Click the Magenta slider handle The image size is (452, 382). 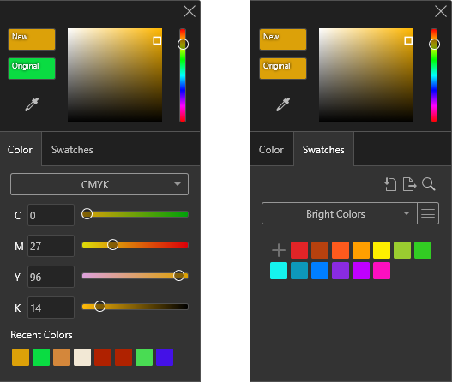coord(112,245)
